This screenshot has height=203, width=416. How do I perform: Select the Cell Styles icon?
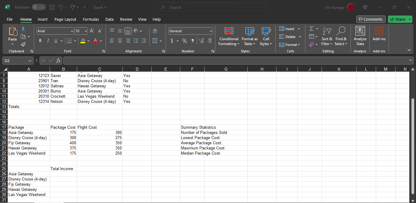pos(266,36)
